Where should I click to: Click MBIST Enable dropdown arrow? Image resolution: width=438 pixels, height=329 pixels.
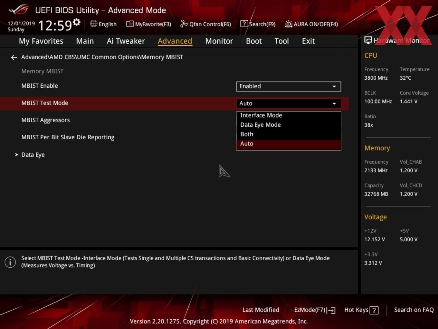coord(334,86)
